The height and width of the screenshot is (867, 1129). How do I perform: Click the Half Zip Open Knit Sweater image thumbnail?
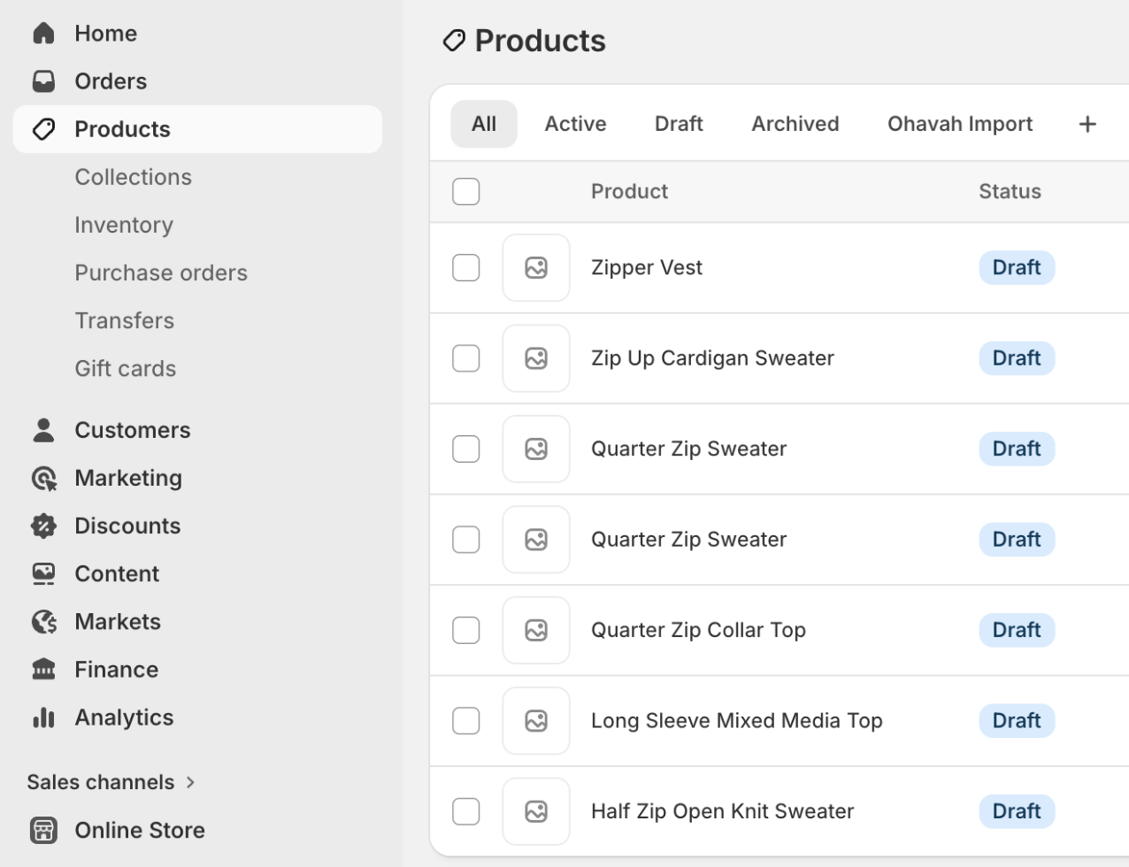pyautogui.click(x=535, y=810)
